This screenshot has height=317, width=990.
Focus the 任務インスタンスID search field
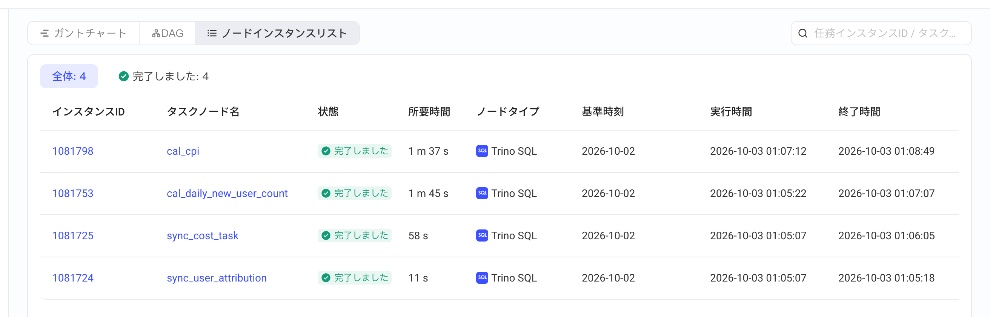881,34
